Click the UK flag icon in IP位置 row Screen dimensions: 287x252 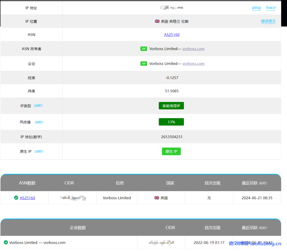157,21
